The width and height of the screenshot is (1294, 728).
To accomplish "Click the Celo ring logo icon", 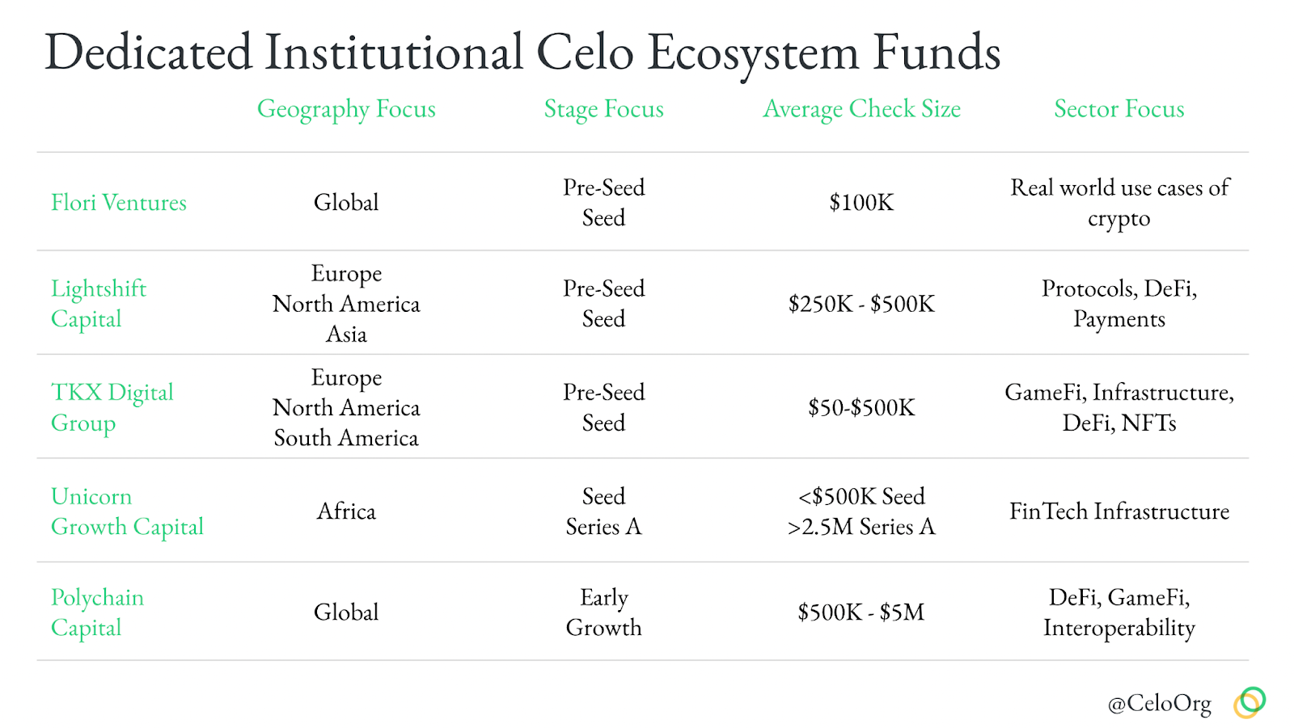I will coord(1250,702).
